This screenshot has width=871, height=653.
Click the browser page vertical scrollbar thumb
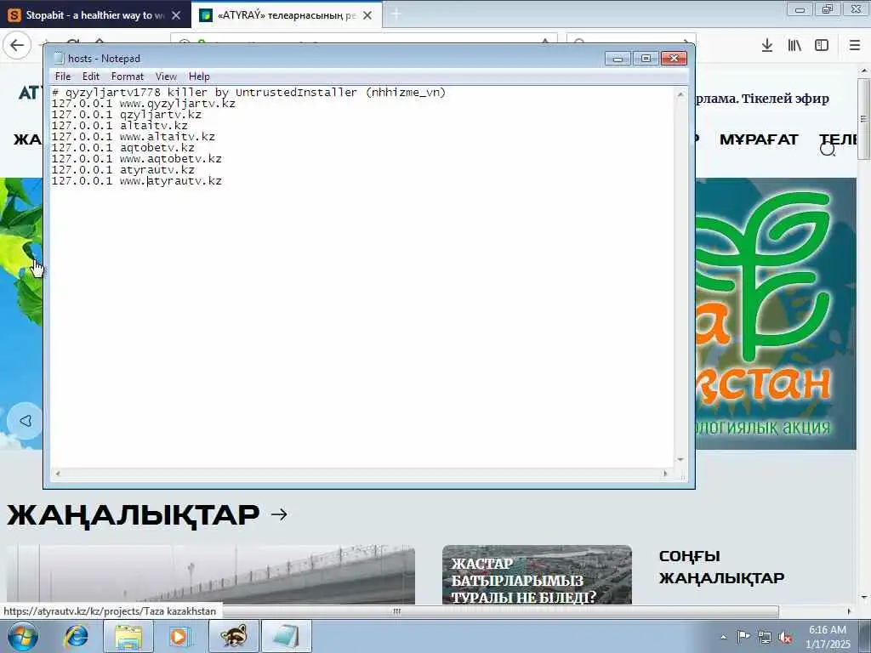[x=863, y=119]
